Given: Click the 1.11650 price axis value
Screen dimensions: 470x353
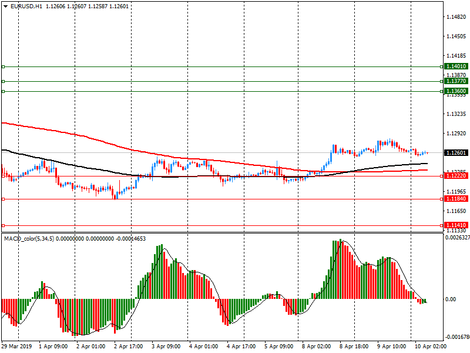Looking at the screenshot, I should tap(456, 211).
